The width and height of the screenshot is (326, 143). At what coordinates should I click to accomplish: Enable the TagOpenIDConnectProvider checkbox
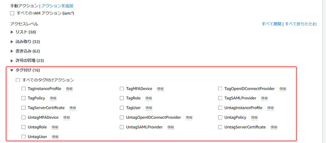(220, 89)
